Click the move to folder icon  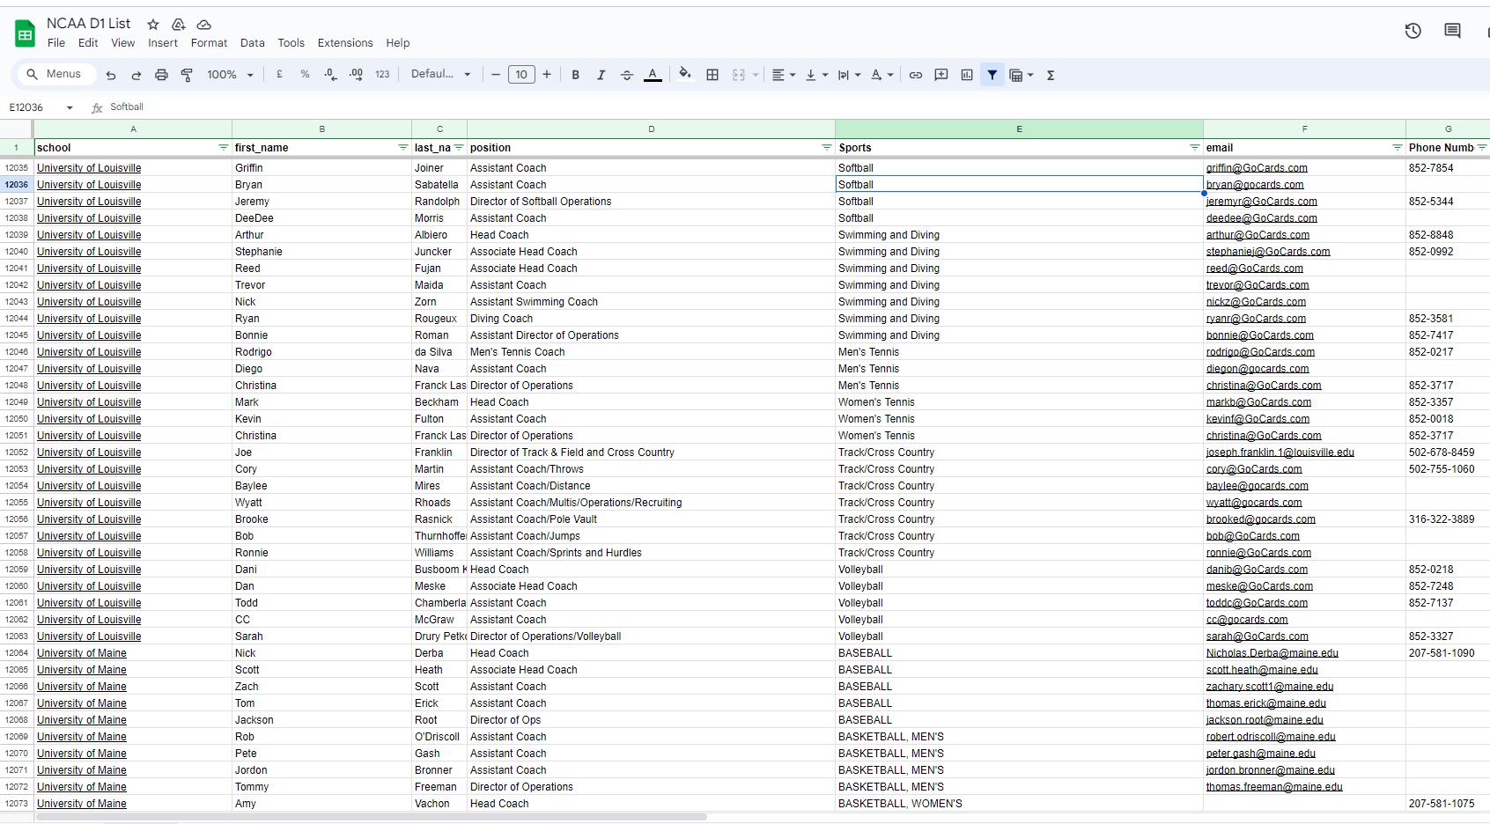[179, 25]
